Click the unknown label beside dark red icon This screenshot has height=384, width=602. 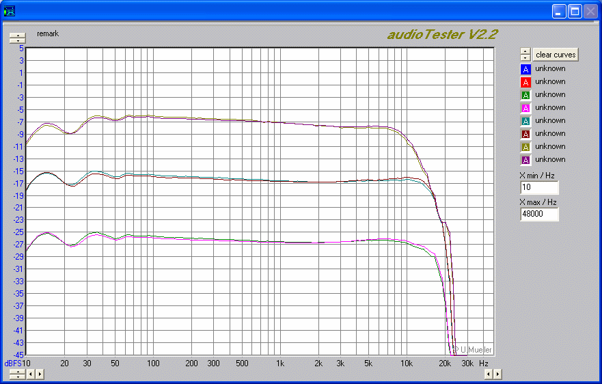tap(550, 134)
